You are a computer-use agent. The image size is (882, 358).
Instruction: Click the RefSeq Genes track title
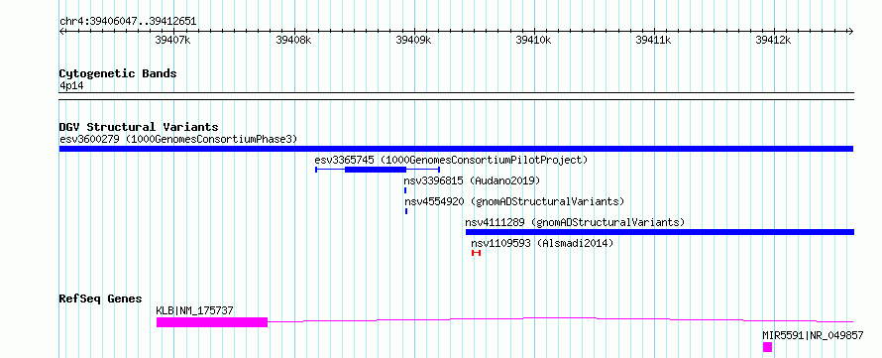click(x=101, y=298)
